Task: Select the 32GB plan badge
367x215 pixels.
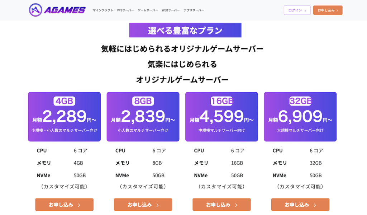Action: point(300,101)
